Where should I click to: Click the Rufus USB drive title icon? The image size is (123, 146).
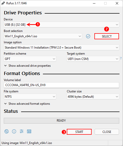[x=3, y=3]
